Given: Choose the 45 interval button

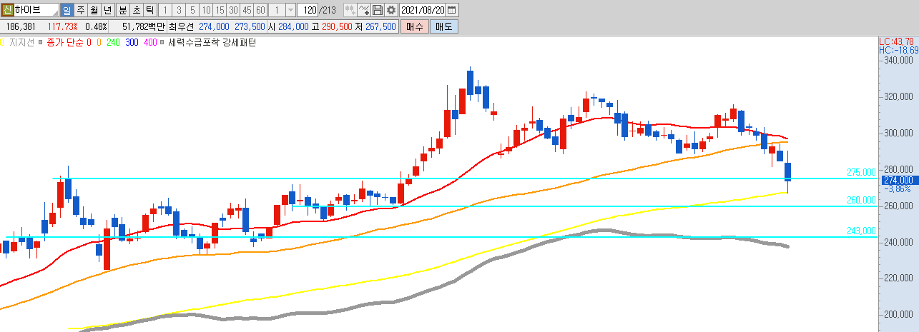Looking at the screenshot, I should (x=247, y=10).
